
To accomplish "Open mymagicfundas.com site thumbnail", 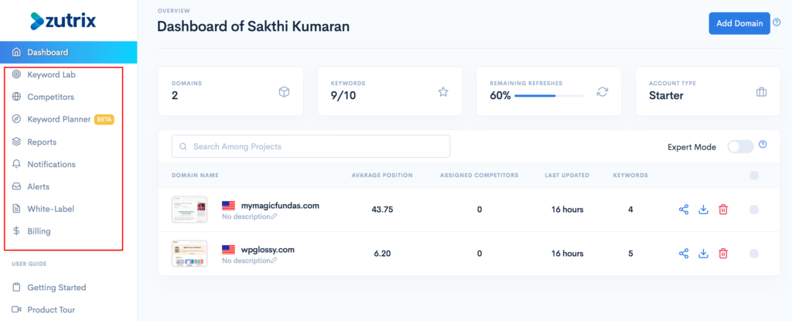I will click(189, 210).
